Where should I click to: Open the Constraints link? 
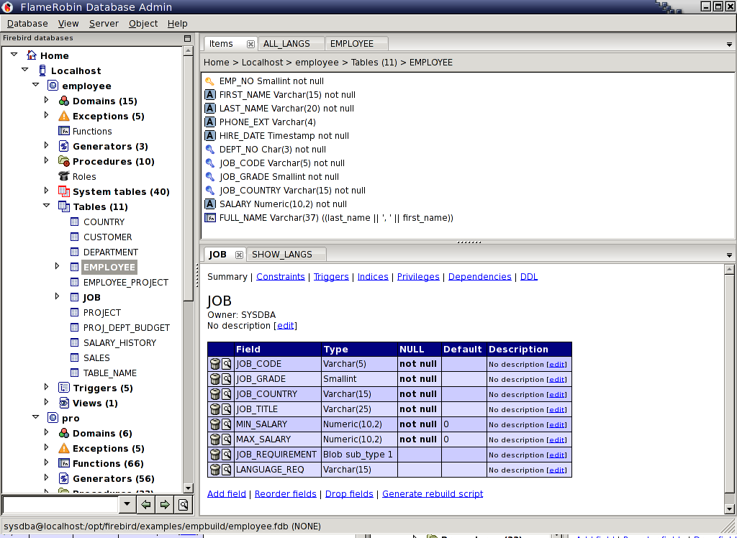click(x=281, y=277)
